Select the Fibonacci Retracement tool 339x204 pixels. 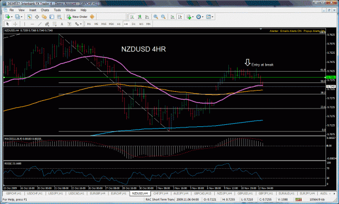point(54,24)
